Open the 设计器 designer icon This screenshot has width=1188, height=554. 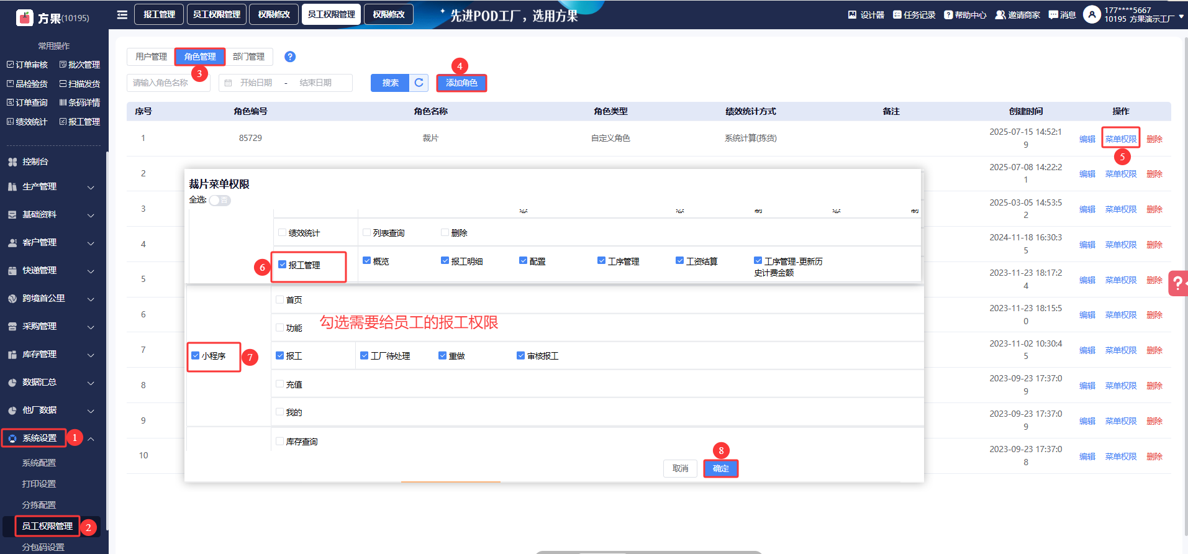[x=853, y=15]
